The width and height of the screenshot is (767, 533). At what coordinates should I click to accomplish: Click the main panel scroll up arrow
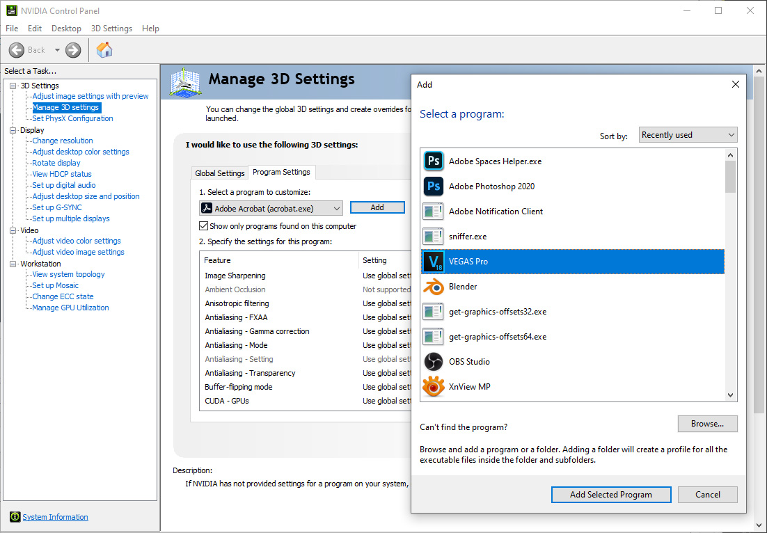point(759,72)
